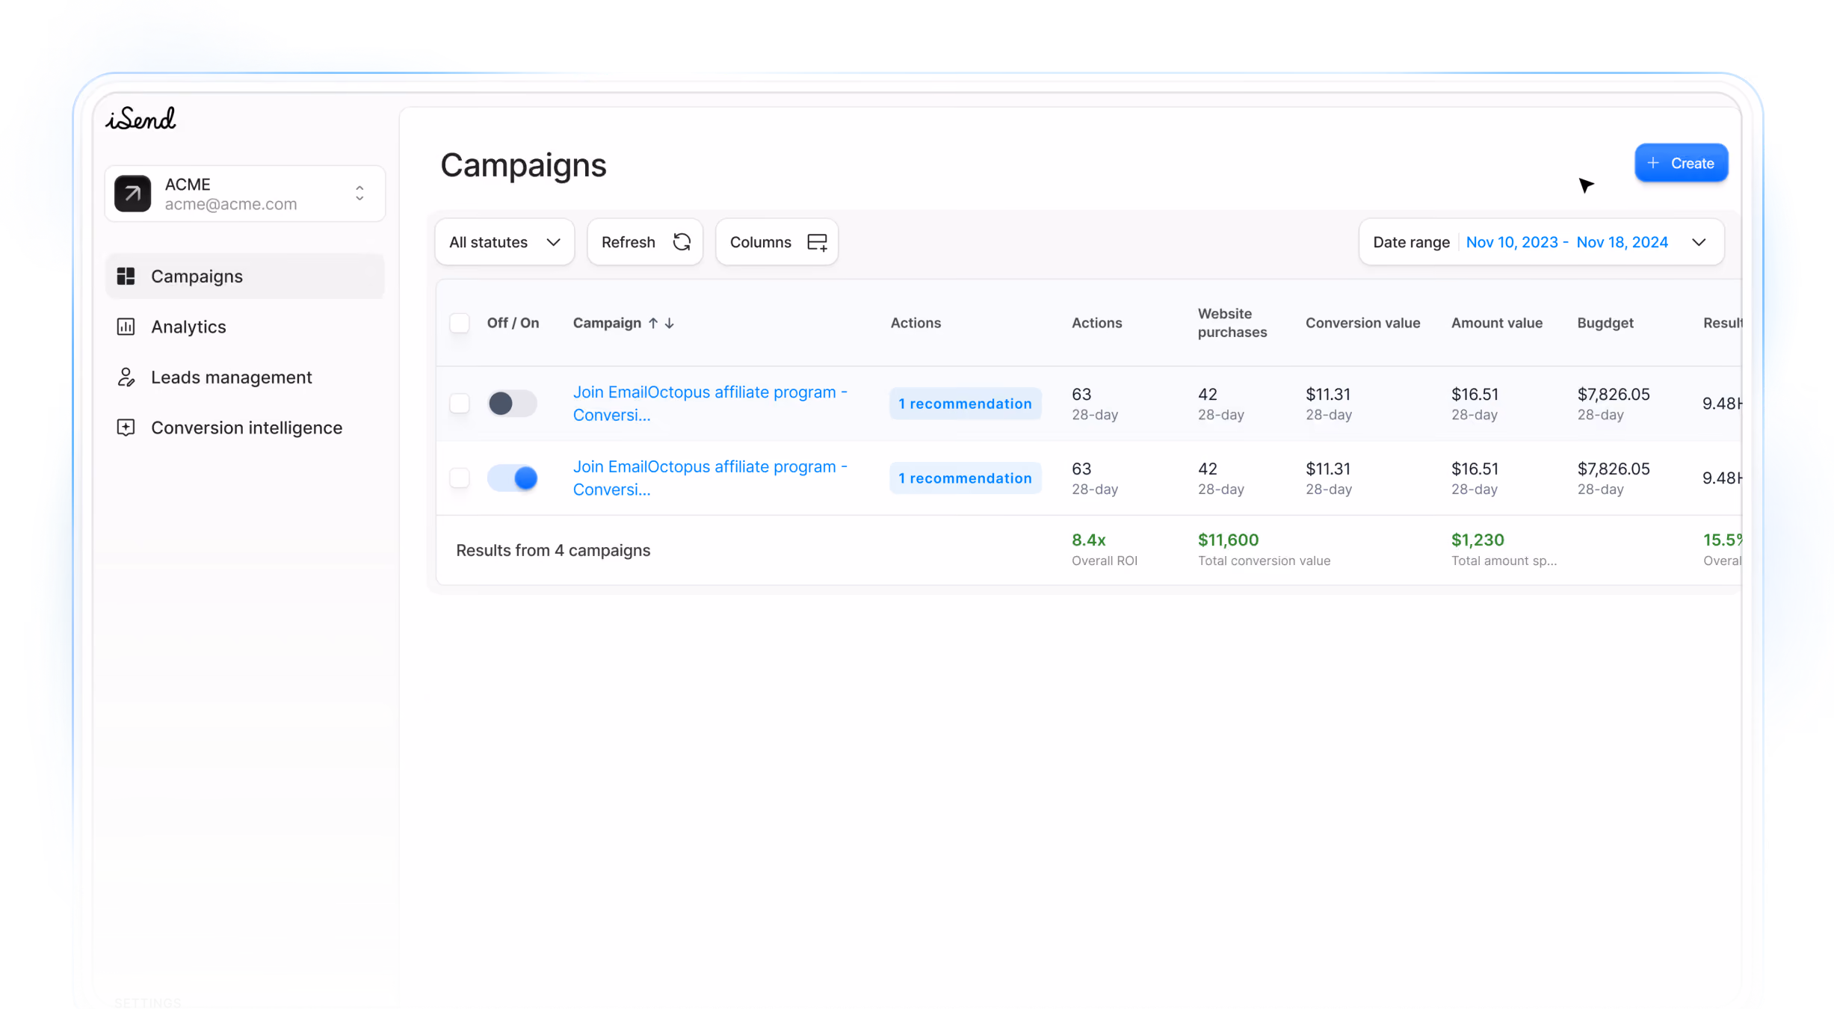Click the acme@acme.com account email
The image size is (1834, 1009).
coord(230,204)
